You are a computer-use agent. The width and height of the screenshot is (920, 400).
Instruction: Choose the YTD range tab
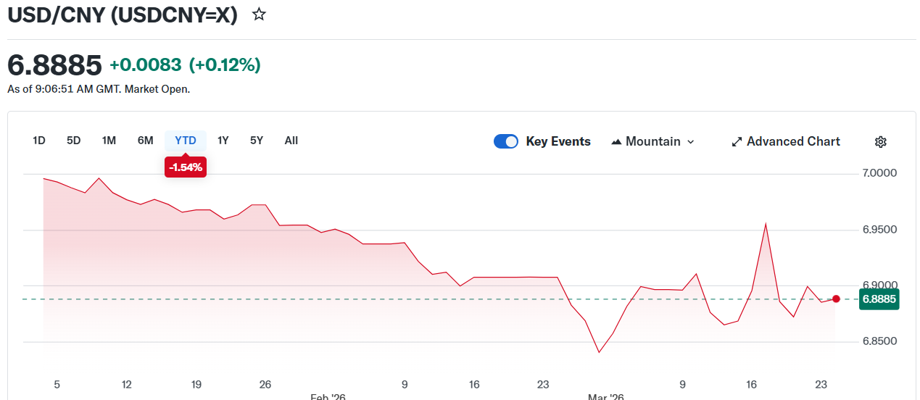point(186,141)
